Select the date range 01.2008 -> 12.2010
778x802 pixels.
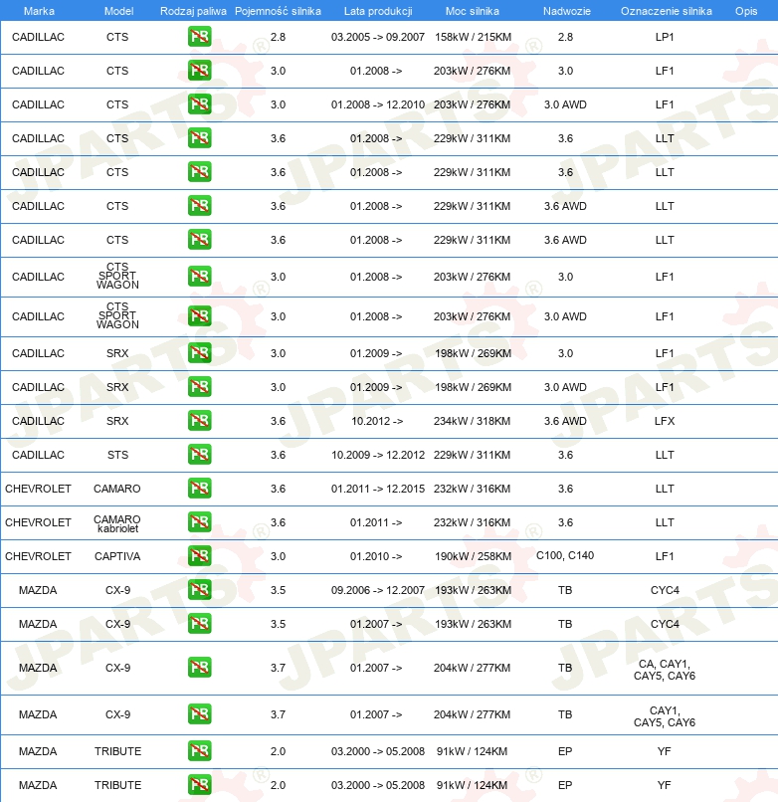tap(378, 104)
